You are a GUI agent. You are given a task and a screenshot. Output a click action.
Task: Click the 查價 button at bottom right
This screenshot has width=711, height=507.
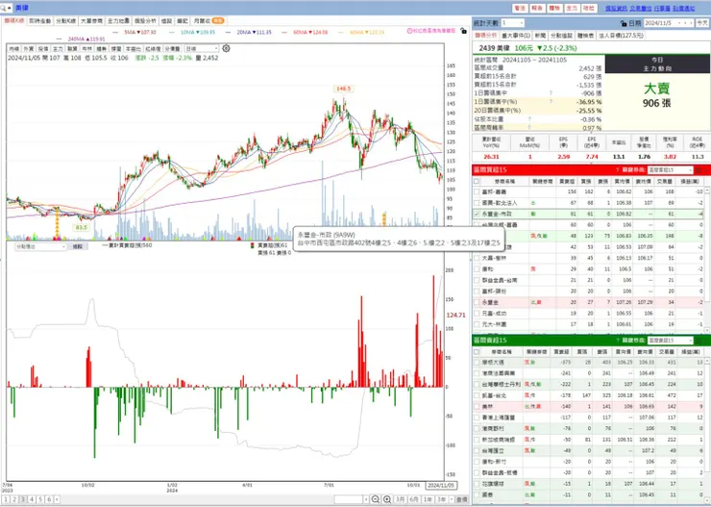coord(461,499)
